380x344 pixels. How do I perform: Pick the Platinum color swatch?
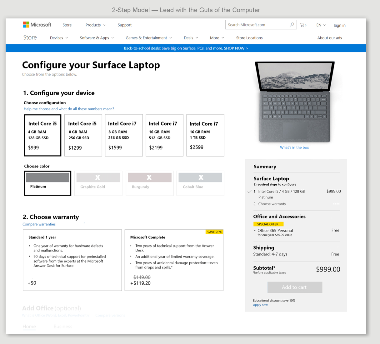[x=47, y=183]
